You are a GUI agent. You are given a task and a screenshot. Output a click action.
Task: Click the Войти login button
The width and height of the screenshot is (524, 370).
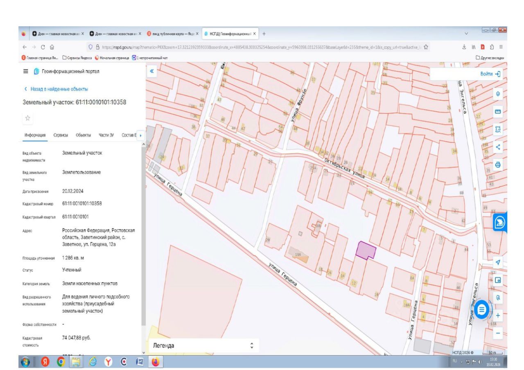pyautogui.click(x=490, y=74)
